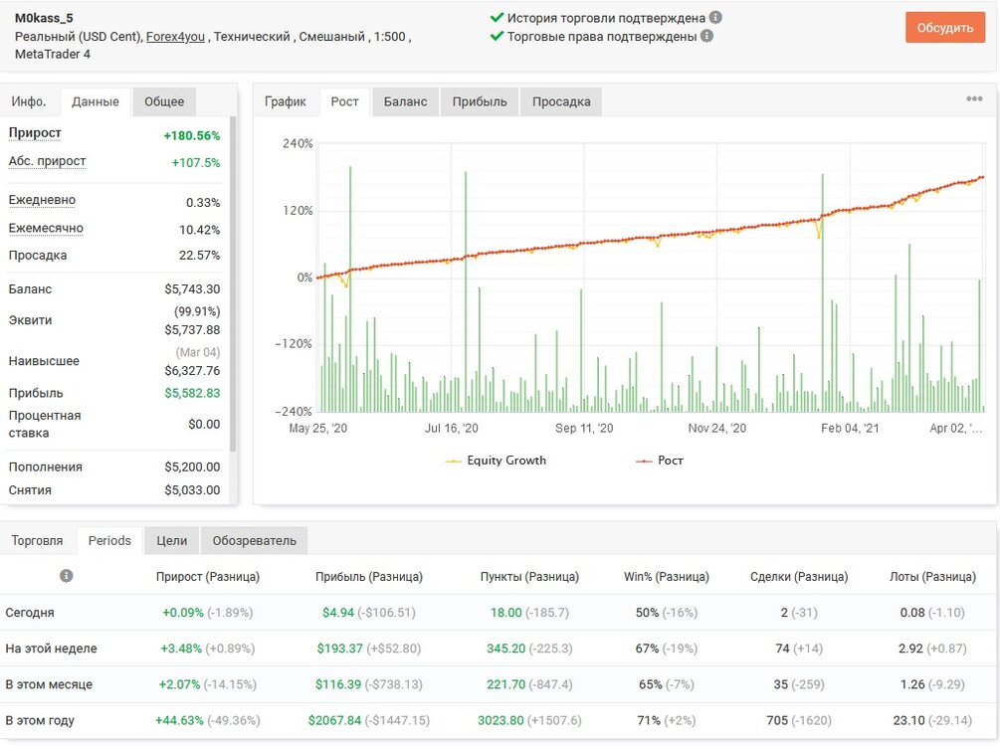Viewport: 1000px width, 746px height.
Task: Click the info icon in Periods table header
Action: (x=67, y=576)
